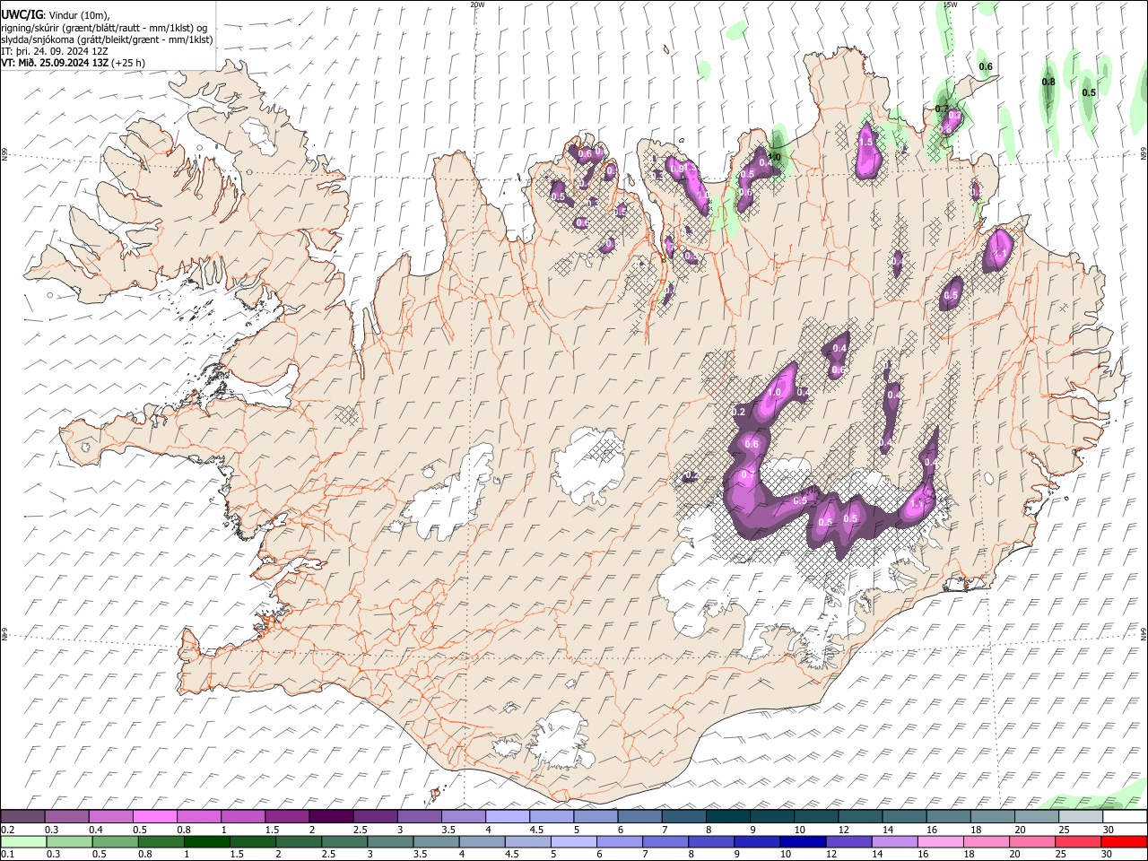Click the dark teal 8–9 snow legend swatch
This screenshot has height=861, width=1148.
tap(727, 817)
